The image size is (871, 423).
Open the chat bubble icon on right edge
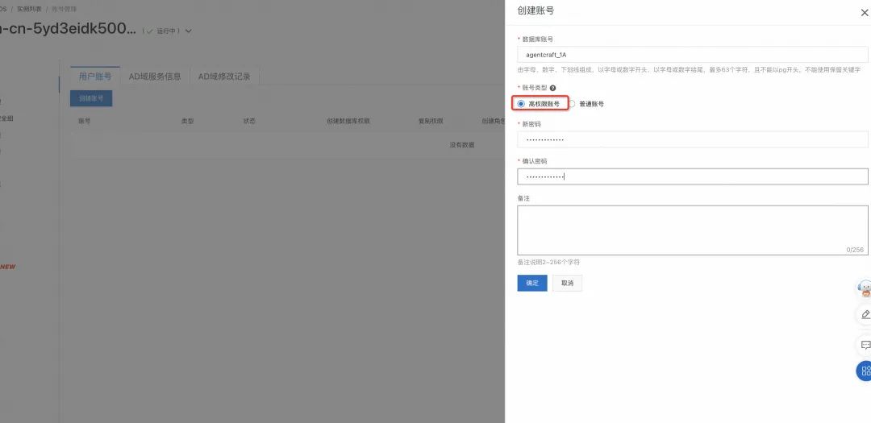click(x=865, y=345)
